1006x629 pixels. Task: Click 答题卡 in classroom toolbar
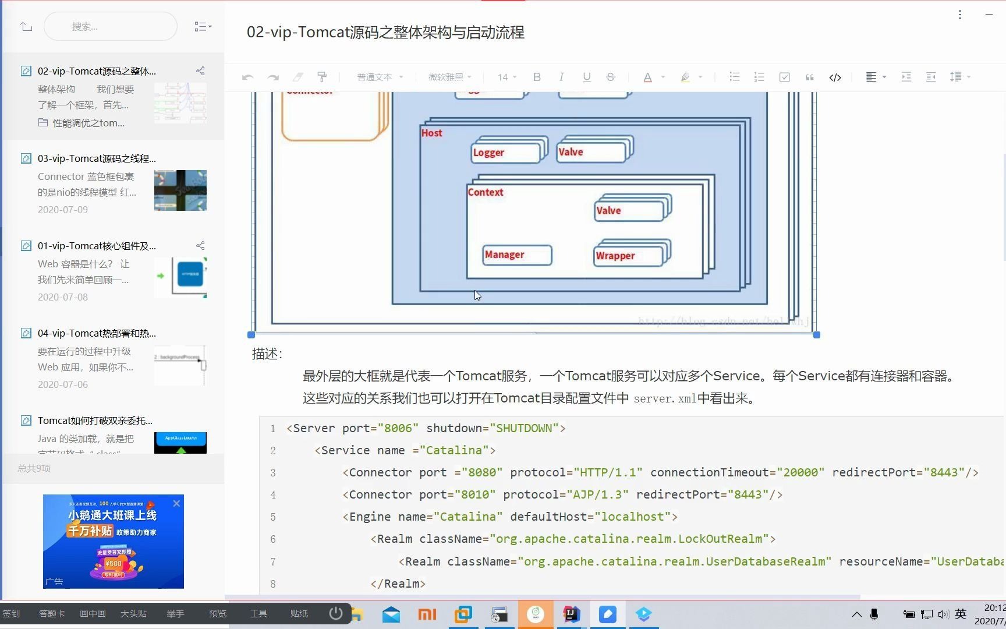[x=52, y=613]
